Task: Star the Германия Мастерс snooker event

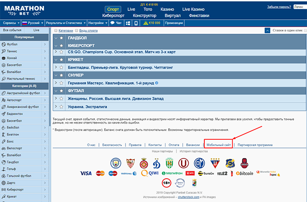Action: pos(62,83)
